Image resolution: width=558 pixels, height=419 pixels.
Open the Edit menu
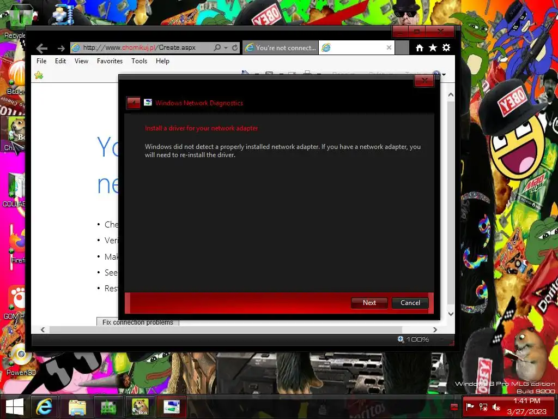click(x=60, y=61)
